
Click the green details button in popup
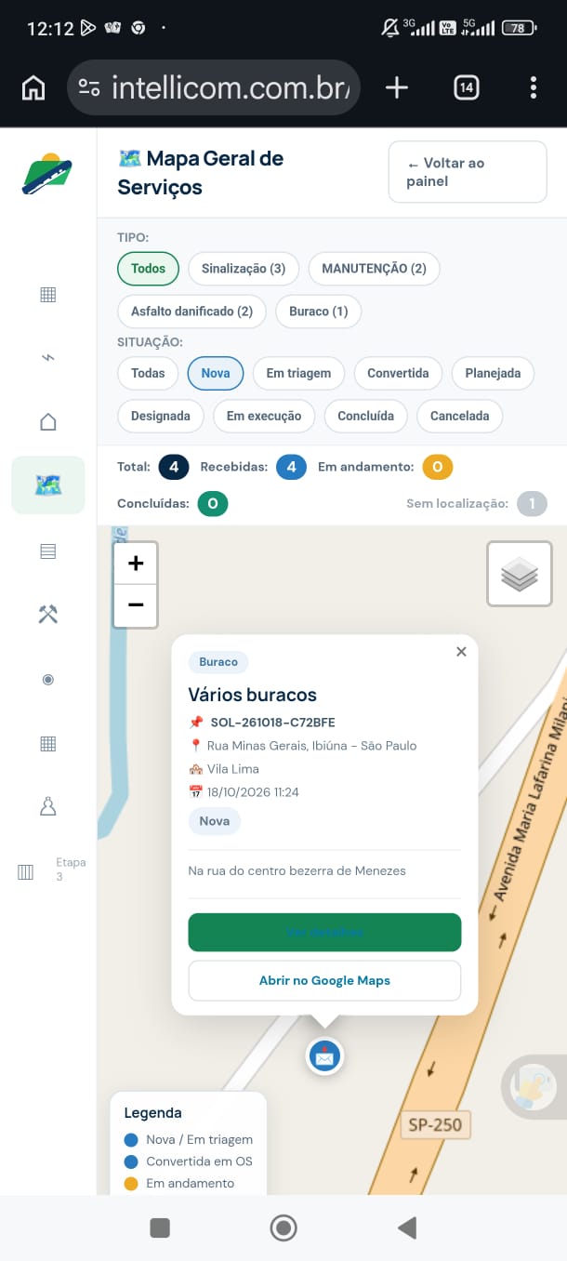pos(324,932)
